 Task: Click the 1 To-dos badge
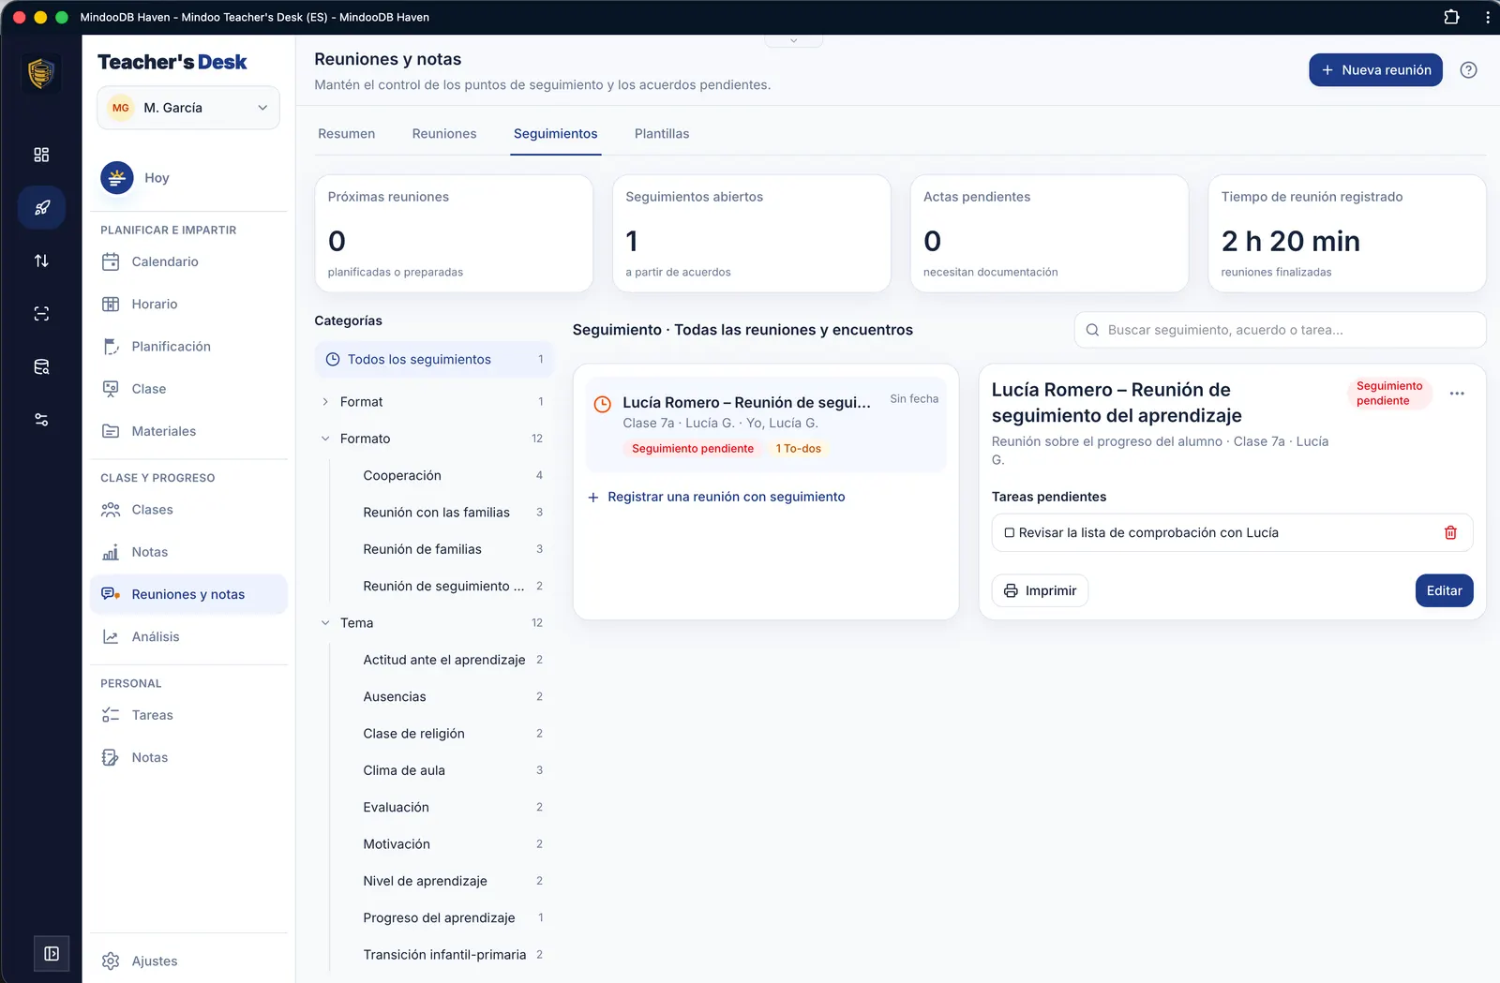click(798, 449)
